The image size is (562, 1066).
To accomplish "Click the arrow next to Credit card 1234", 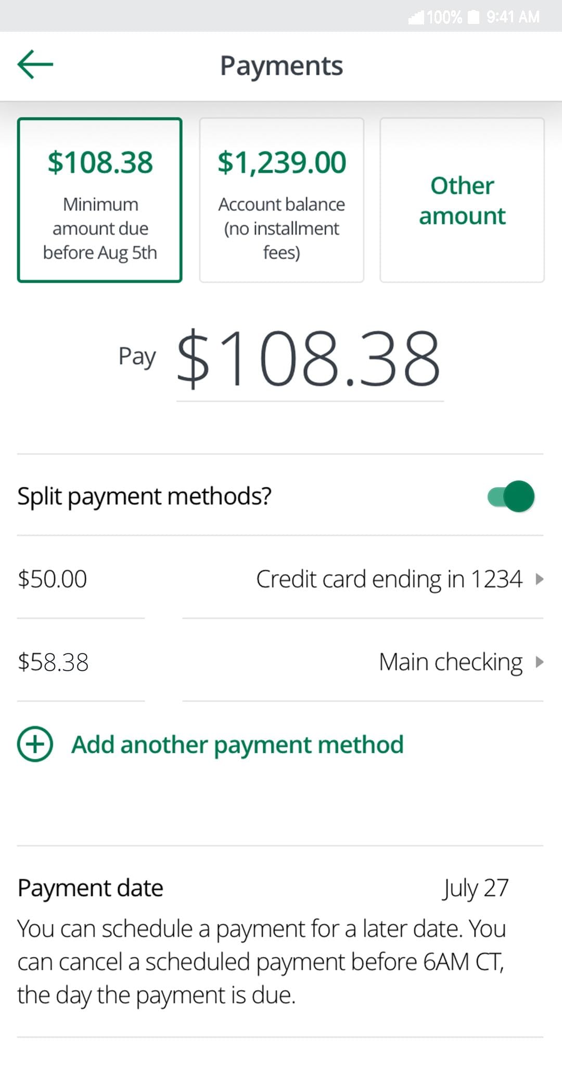I will coord(539,578).
